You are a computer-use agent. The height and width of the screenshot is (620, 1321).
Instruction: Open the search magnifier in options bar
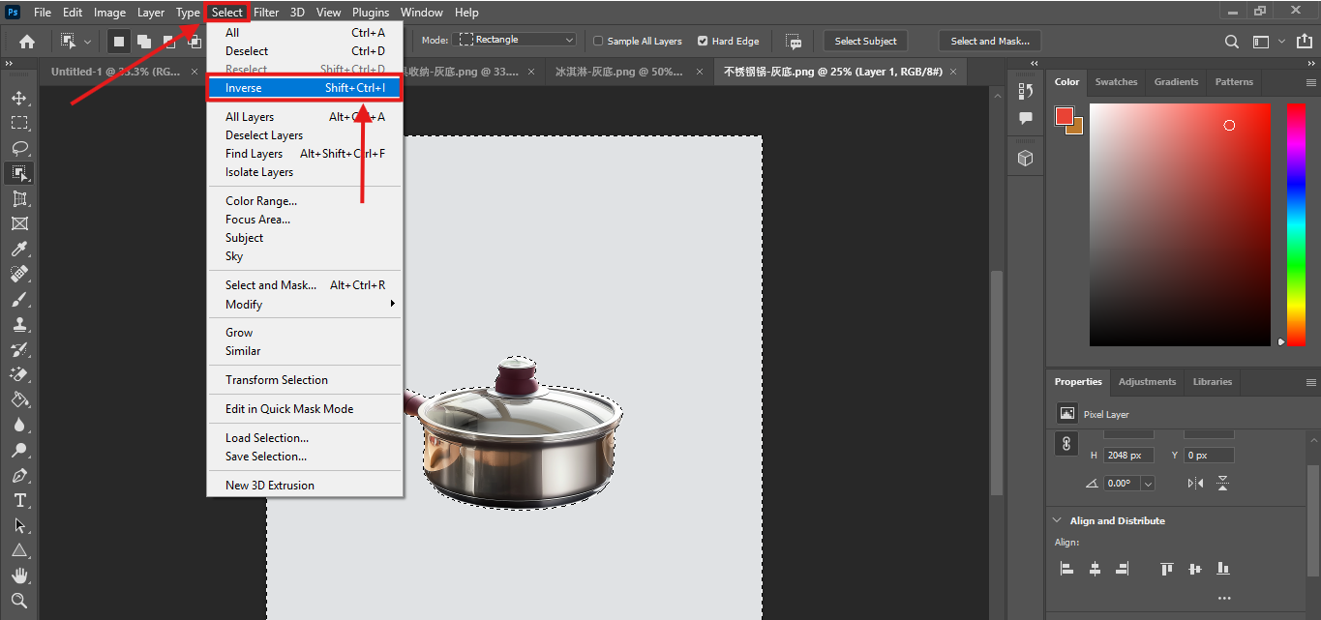[1232, 42]
